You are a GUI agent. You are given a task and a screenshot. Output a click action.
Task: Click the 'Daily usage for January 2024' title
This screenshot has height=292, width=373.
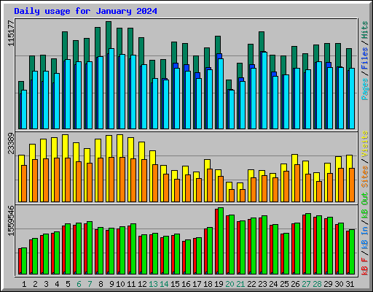(x=85, y=12)
